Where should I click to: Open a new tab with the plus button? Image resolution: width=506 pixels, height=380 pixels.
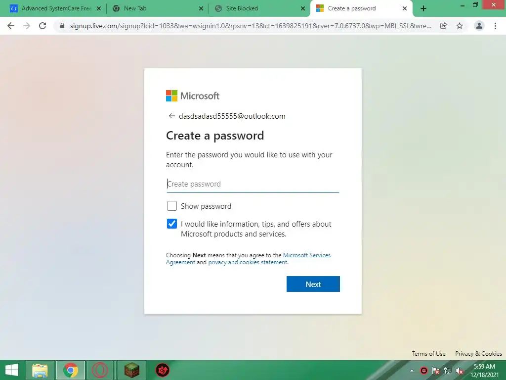point(423,8)
